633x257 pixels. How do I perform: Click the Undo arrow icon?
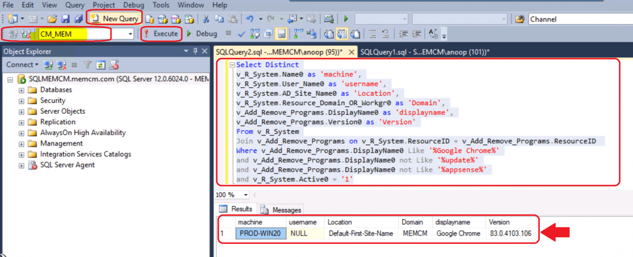[x=250, y=19]
